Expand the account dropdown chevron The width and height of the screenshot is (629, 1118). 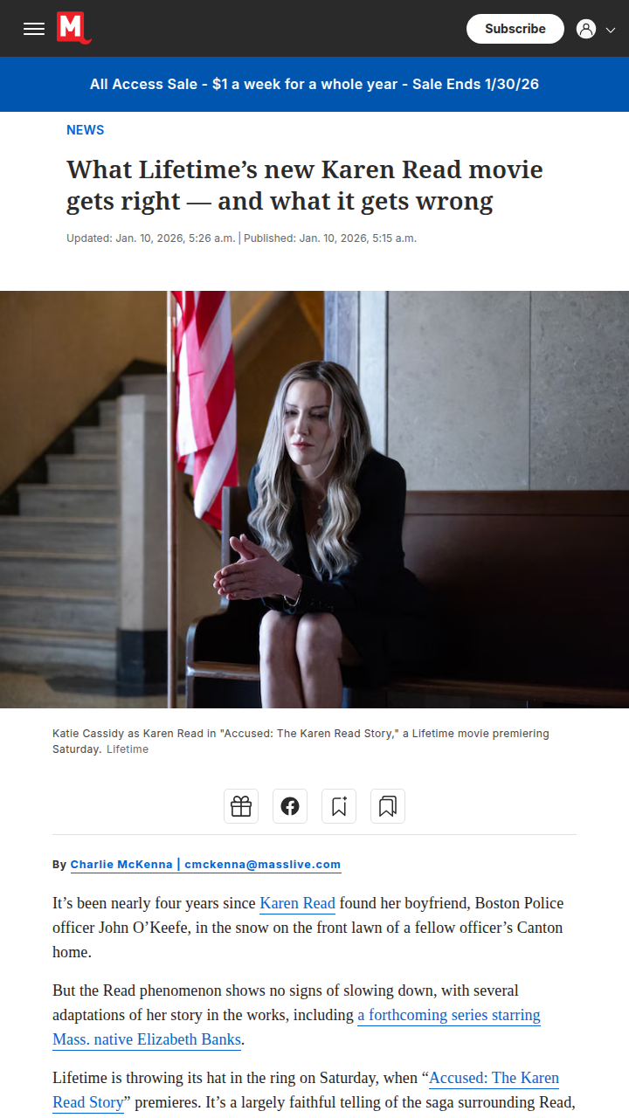tap(611, 29)
